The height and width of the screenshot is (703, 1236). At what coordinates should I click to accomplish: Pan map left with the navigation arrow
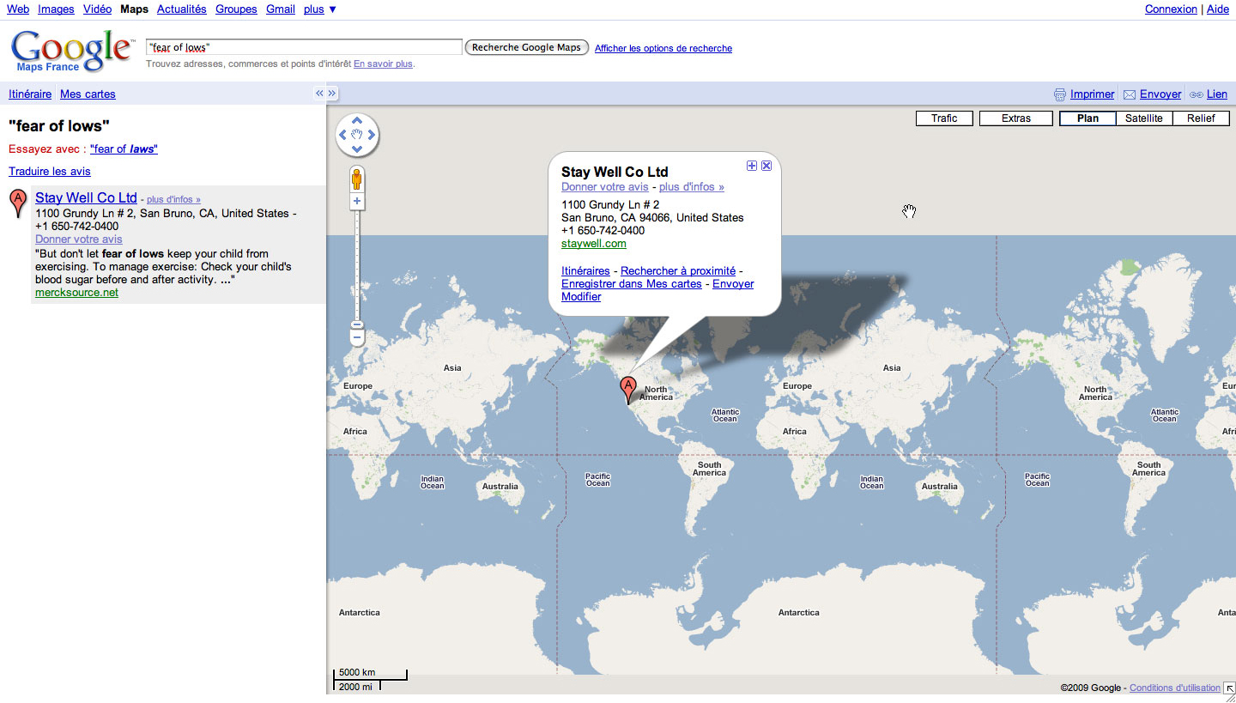point(343,135)
